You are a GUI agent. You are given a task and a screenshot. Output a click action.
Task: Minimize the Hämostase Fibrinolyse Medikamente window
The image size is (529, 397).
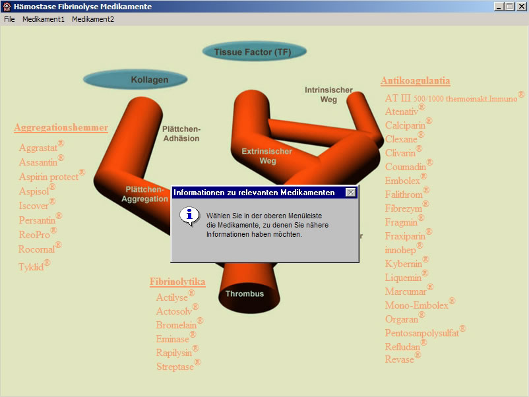tap(499, 7)
